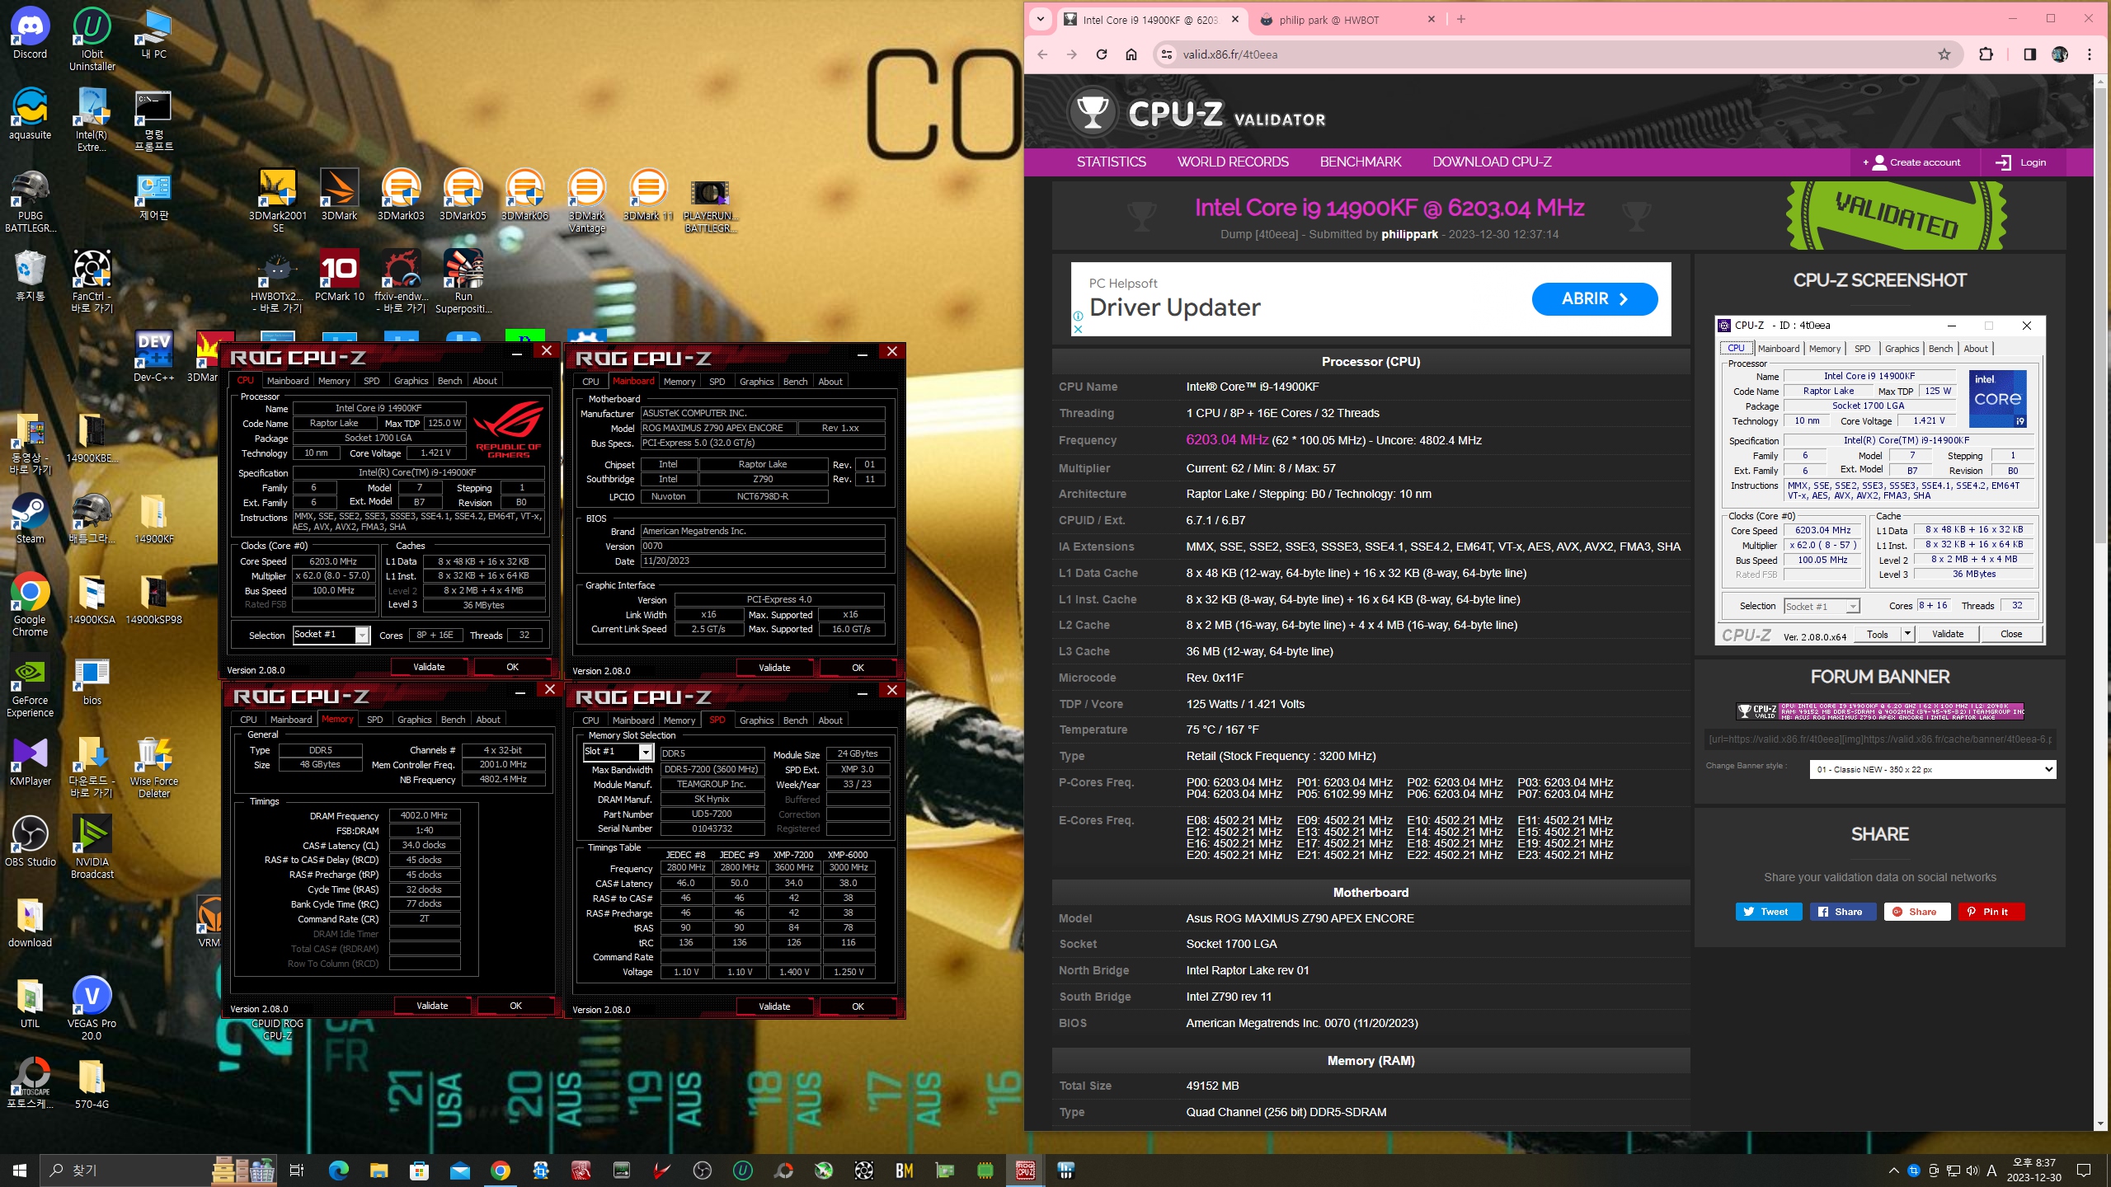
Task: Click the forum banner image
Action: point(1880,711)
